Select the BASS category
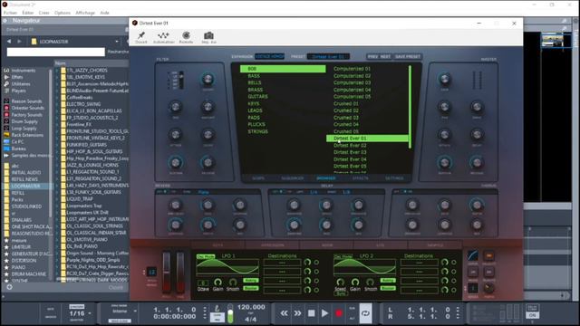Image resolution: width=580 pixels, height=326 pixels. coord(254,76)
